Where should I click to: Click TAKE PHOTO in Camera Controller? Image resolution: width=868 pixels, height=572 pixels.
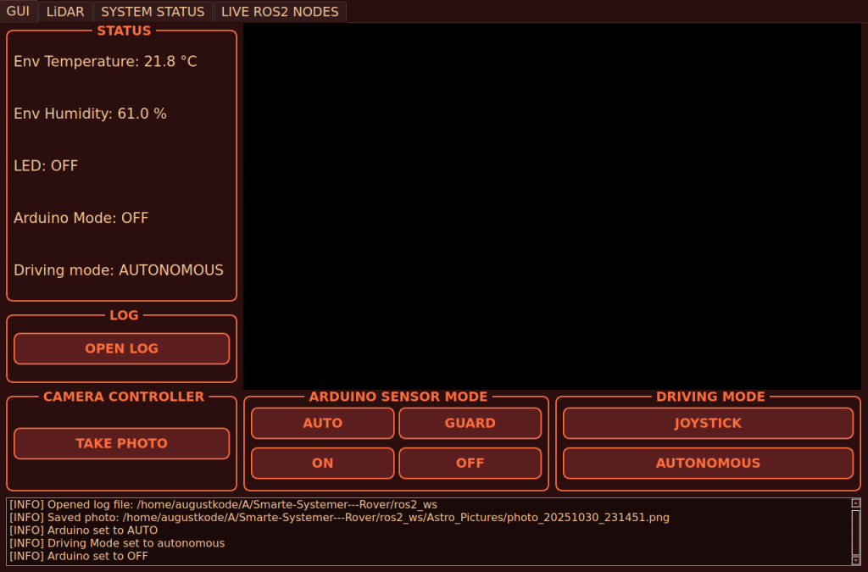121,443
